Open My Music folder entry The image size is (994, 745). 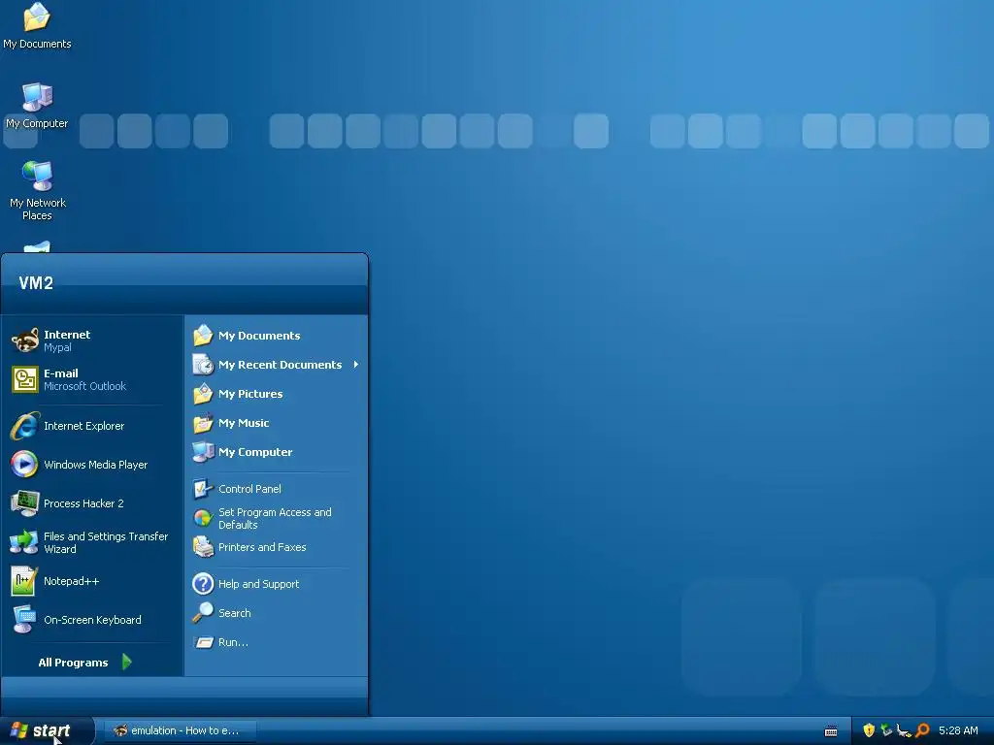277,423
